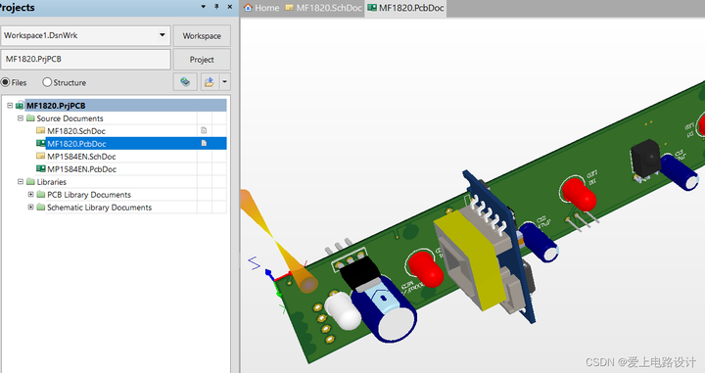Expand Schematic Library Documents
The height and width of the screenshot is (373, 705).
pyautogui.click(x=30, y=207)
